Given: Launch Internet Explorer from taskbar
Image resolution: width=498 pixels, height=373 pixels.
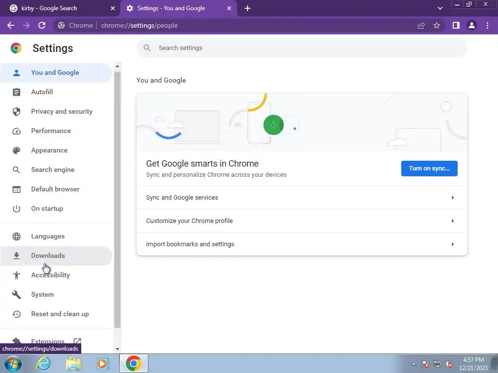Looking at the screenshot, I should coord(43,363).
